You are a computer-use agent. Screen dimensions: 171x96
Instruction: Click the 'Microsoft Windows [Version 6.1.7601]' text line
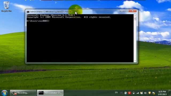pyautogui.click(x=51, y=15)
